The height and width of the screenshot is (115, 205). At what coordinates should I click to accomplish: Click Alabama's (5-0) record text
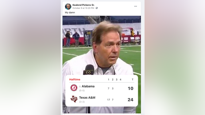(x=82, y=91)
